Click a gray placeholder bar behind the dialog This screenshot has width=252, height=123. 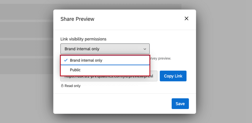(27, 30)
